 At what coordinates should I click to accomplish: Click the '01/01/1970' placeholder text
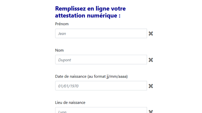point(68,86)
